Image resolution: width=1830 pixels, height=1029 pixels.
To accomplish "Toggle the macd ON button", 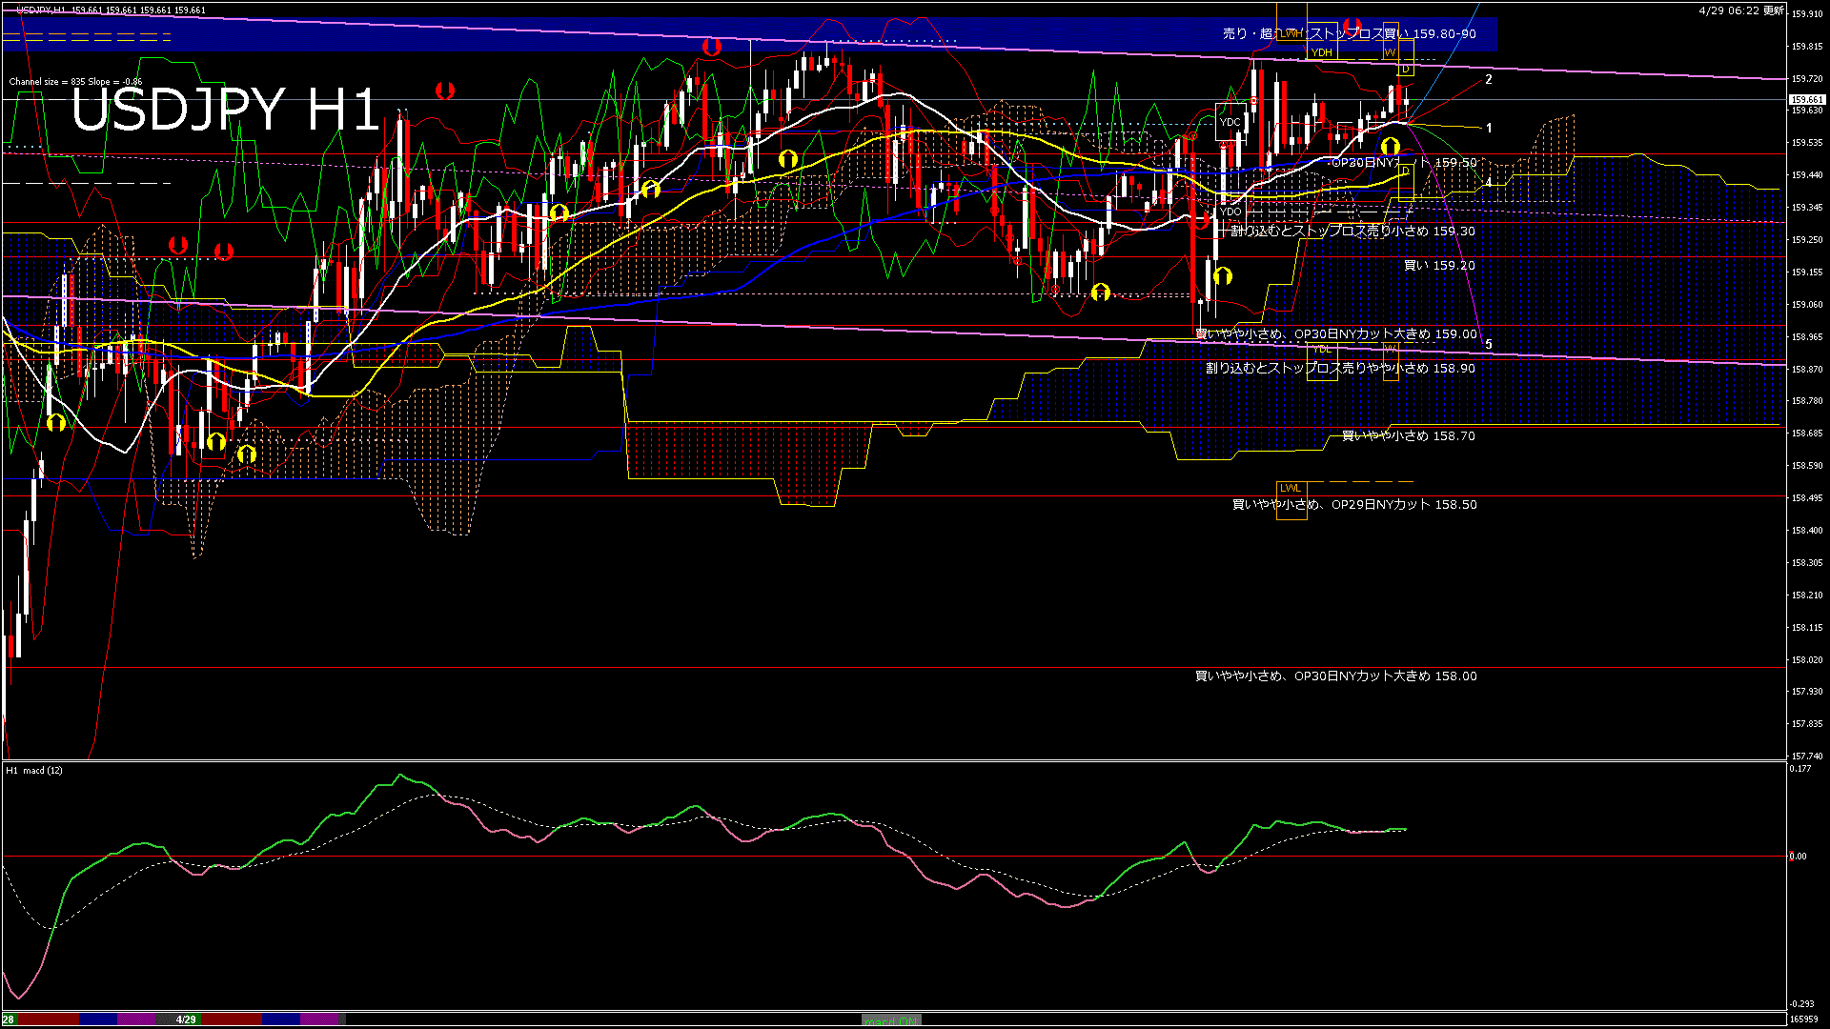I will (x=891, y=1020).
